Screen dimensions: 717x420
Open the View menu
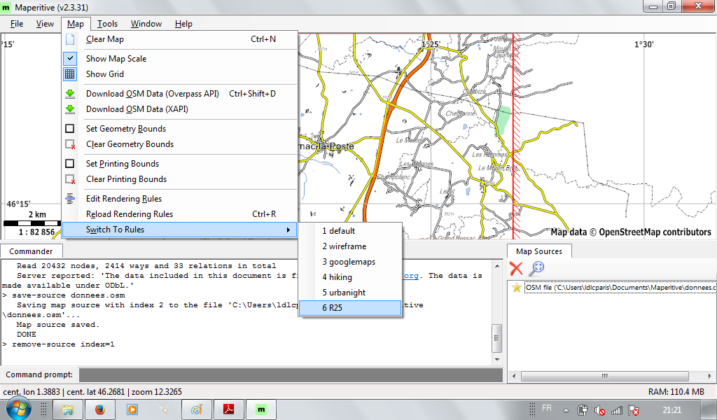[x=45, y=24]
